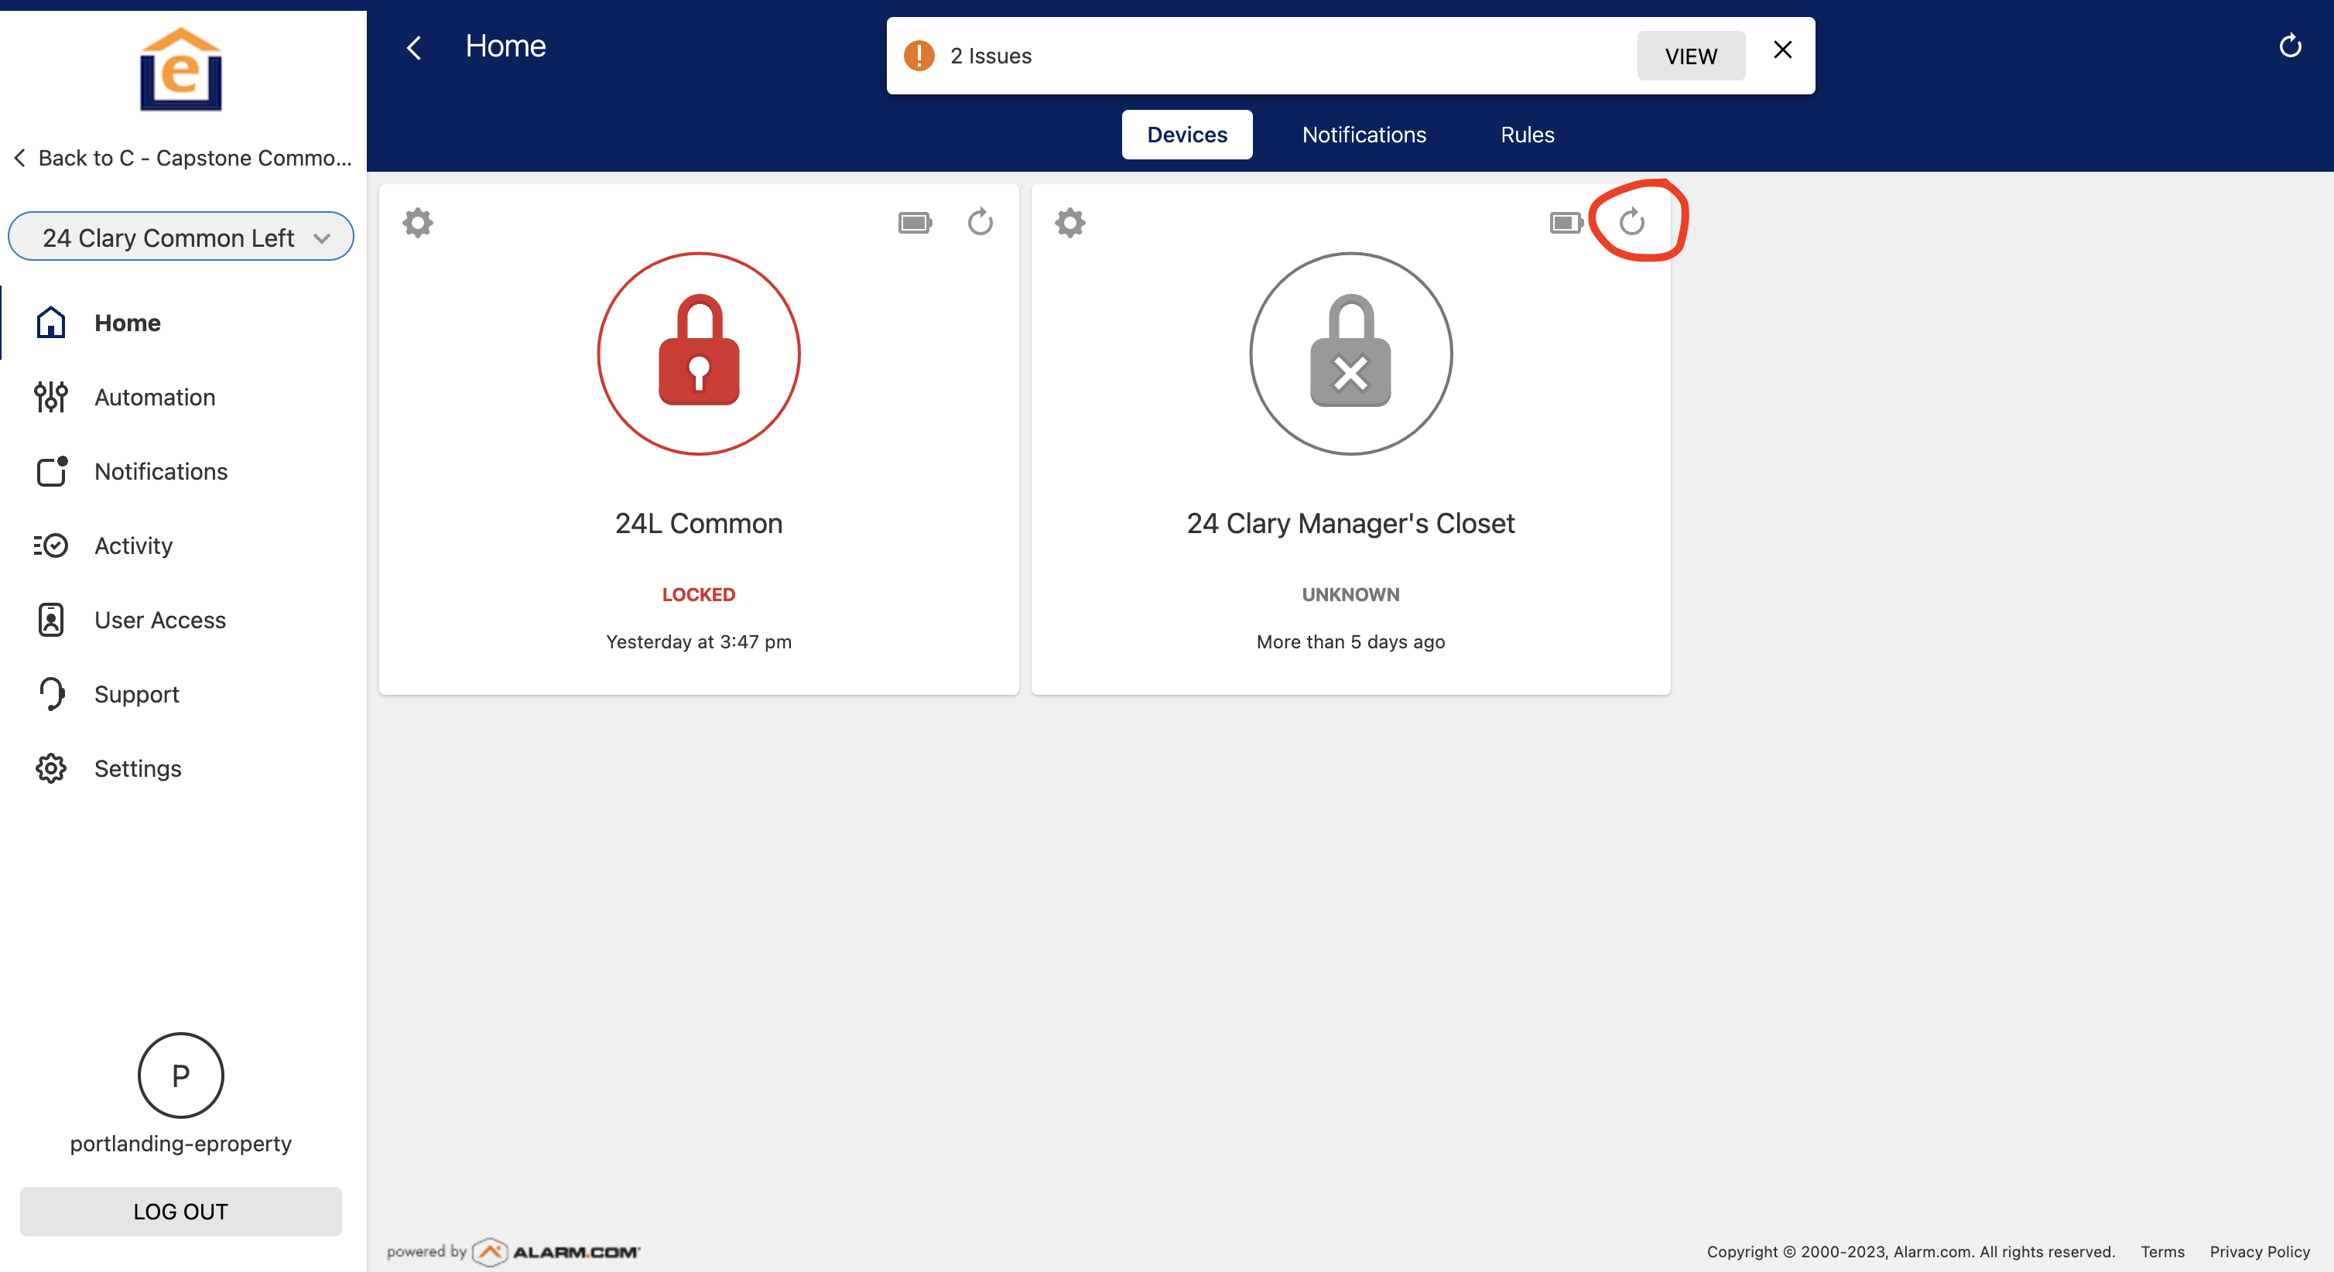Refresh 24 Clary Manager's Closet status
Viewport: 2334px width, 1272px height.
1632,222
